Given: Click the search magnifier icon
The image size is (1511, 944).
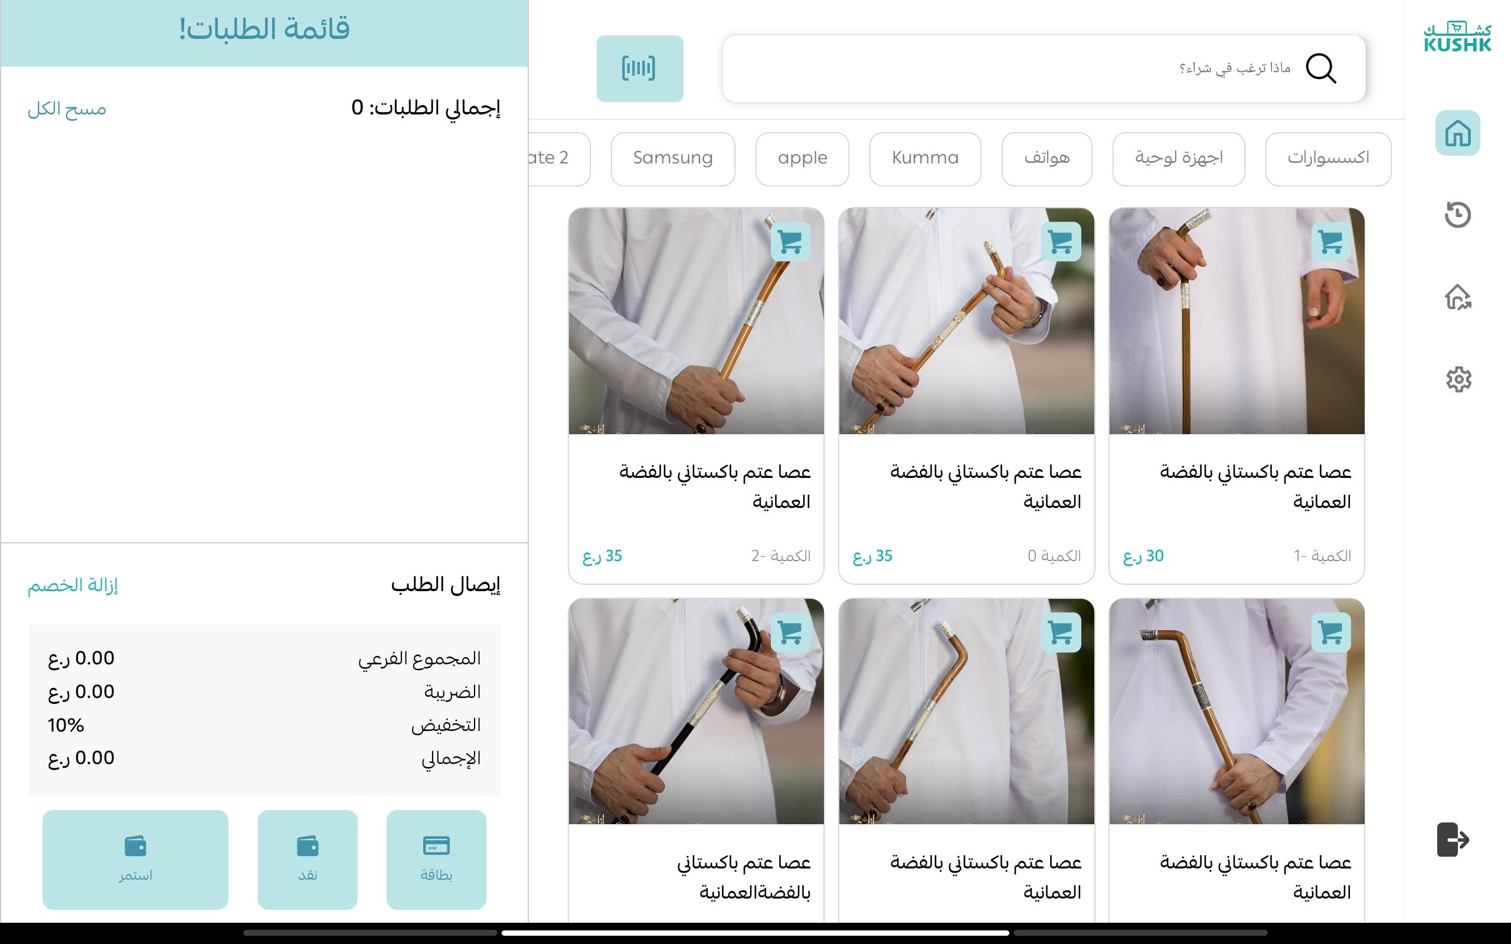Looking at the screenshot, I should [x=1320, y=68].
